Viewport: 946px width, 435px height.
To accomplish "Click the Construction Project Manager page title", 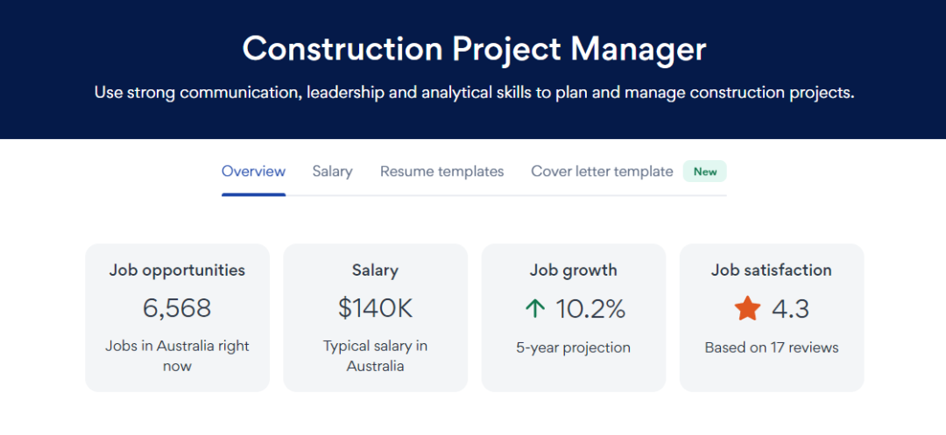I will pos(474,48).
